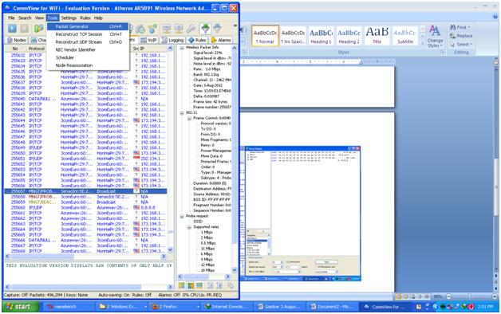The width and height of the screenshot is (501, 314).
Task: Switch to the Gambar 3 Agus taskbar button
Action: [x=281, y=307]
